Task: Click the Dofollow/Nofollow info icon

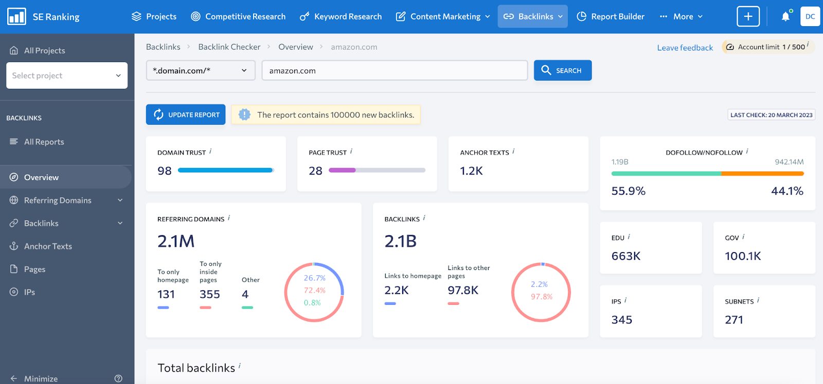Action: [747, 151]
